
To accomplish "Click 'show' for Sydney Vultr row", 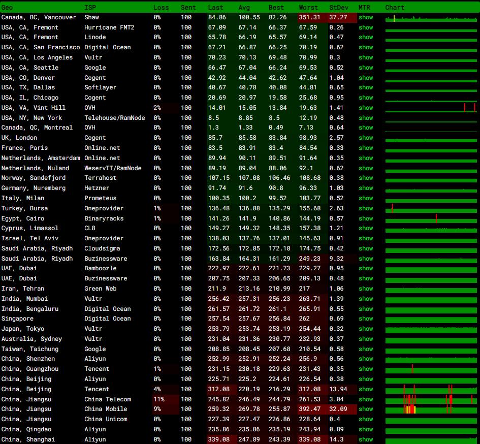I will [366, 339].
